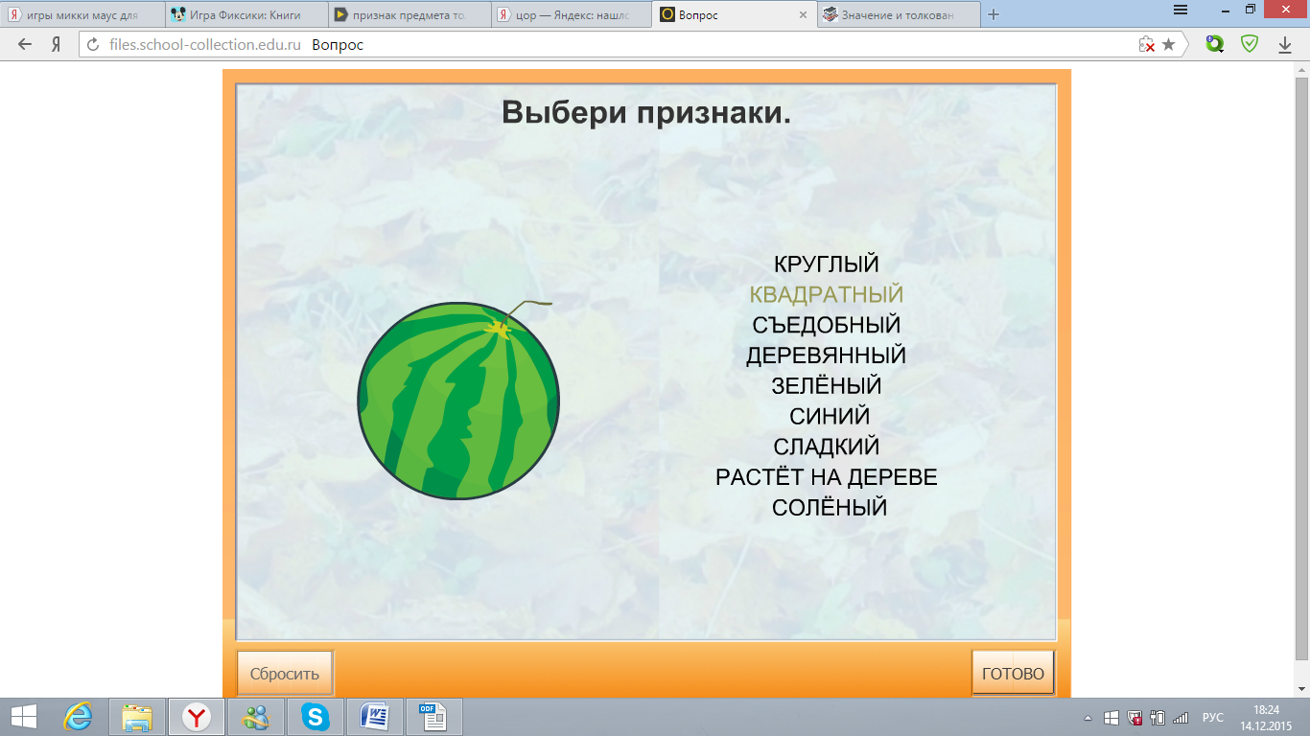Switch to the признак предмета tab

pyautogui.click(x=409, y=14)
